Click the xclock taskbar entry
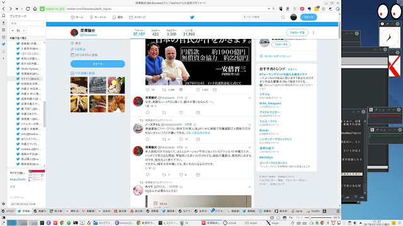Screen dimensions: 403x226 pos(230,223)
